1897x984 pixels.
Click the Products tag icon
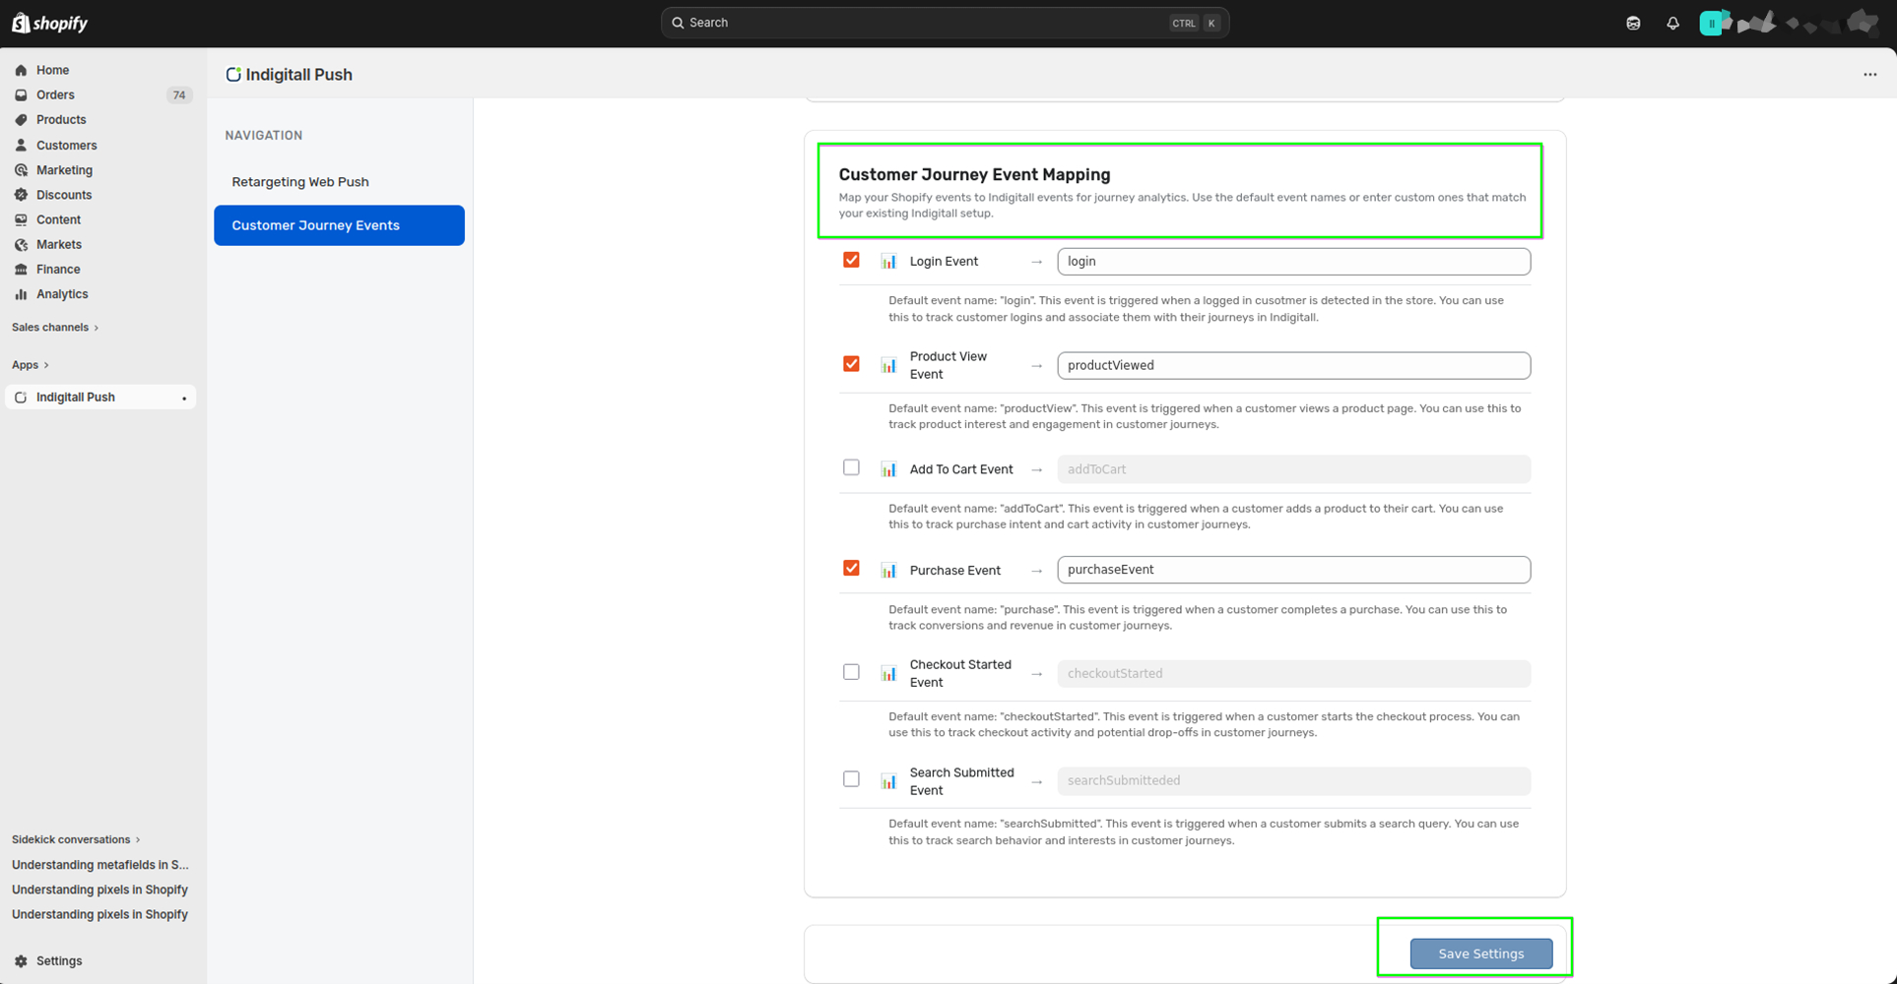pyautogui.click(x=21, y=120)
